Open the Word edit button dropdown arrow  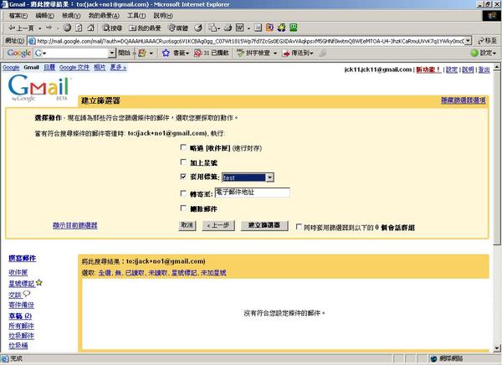248,28
